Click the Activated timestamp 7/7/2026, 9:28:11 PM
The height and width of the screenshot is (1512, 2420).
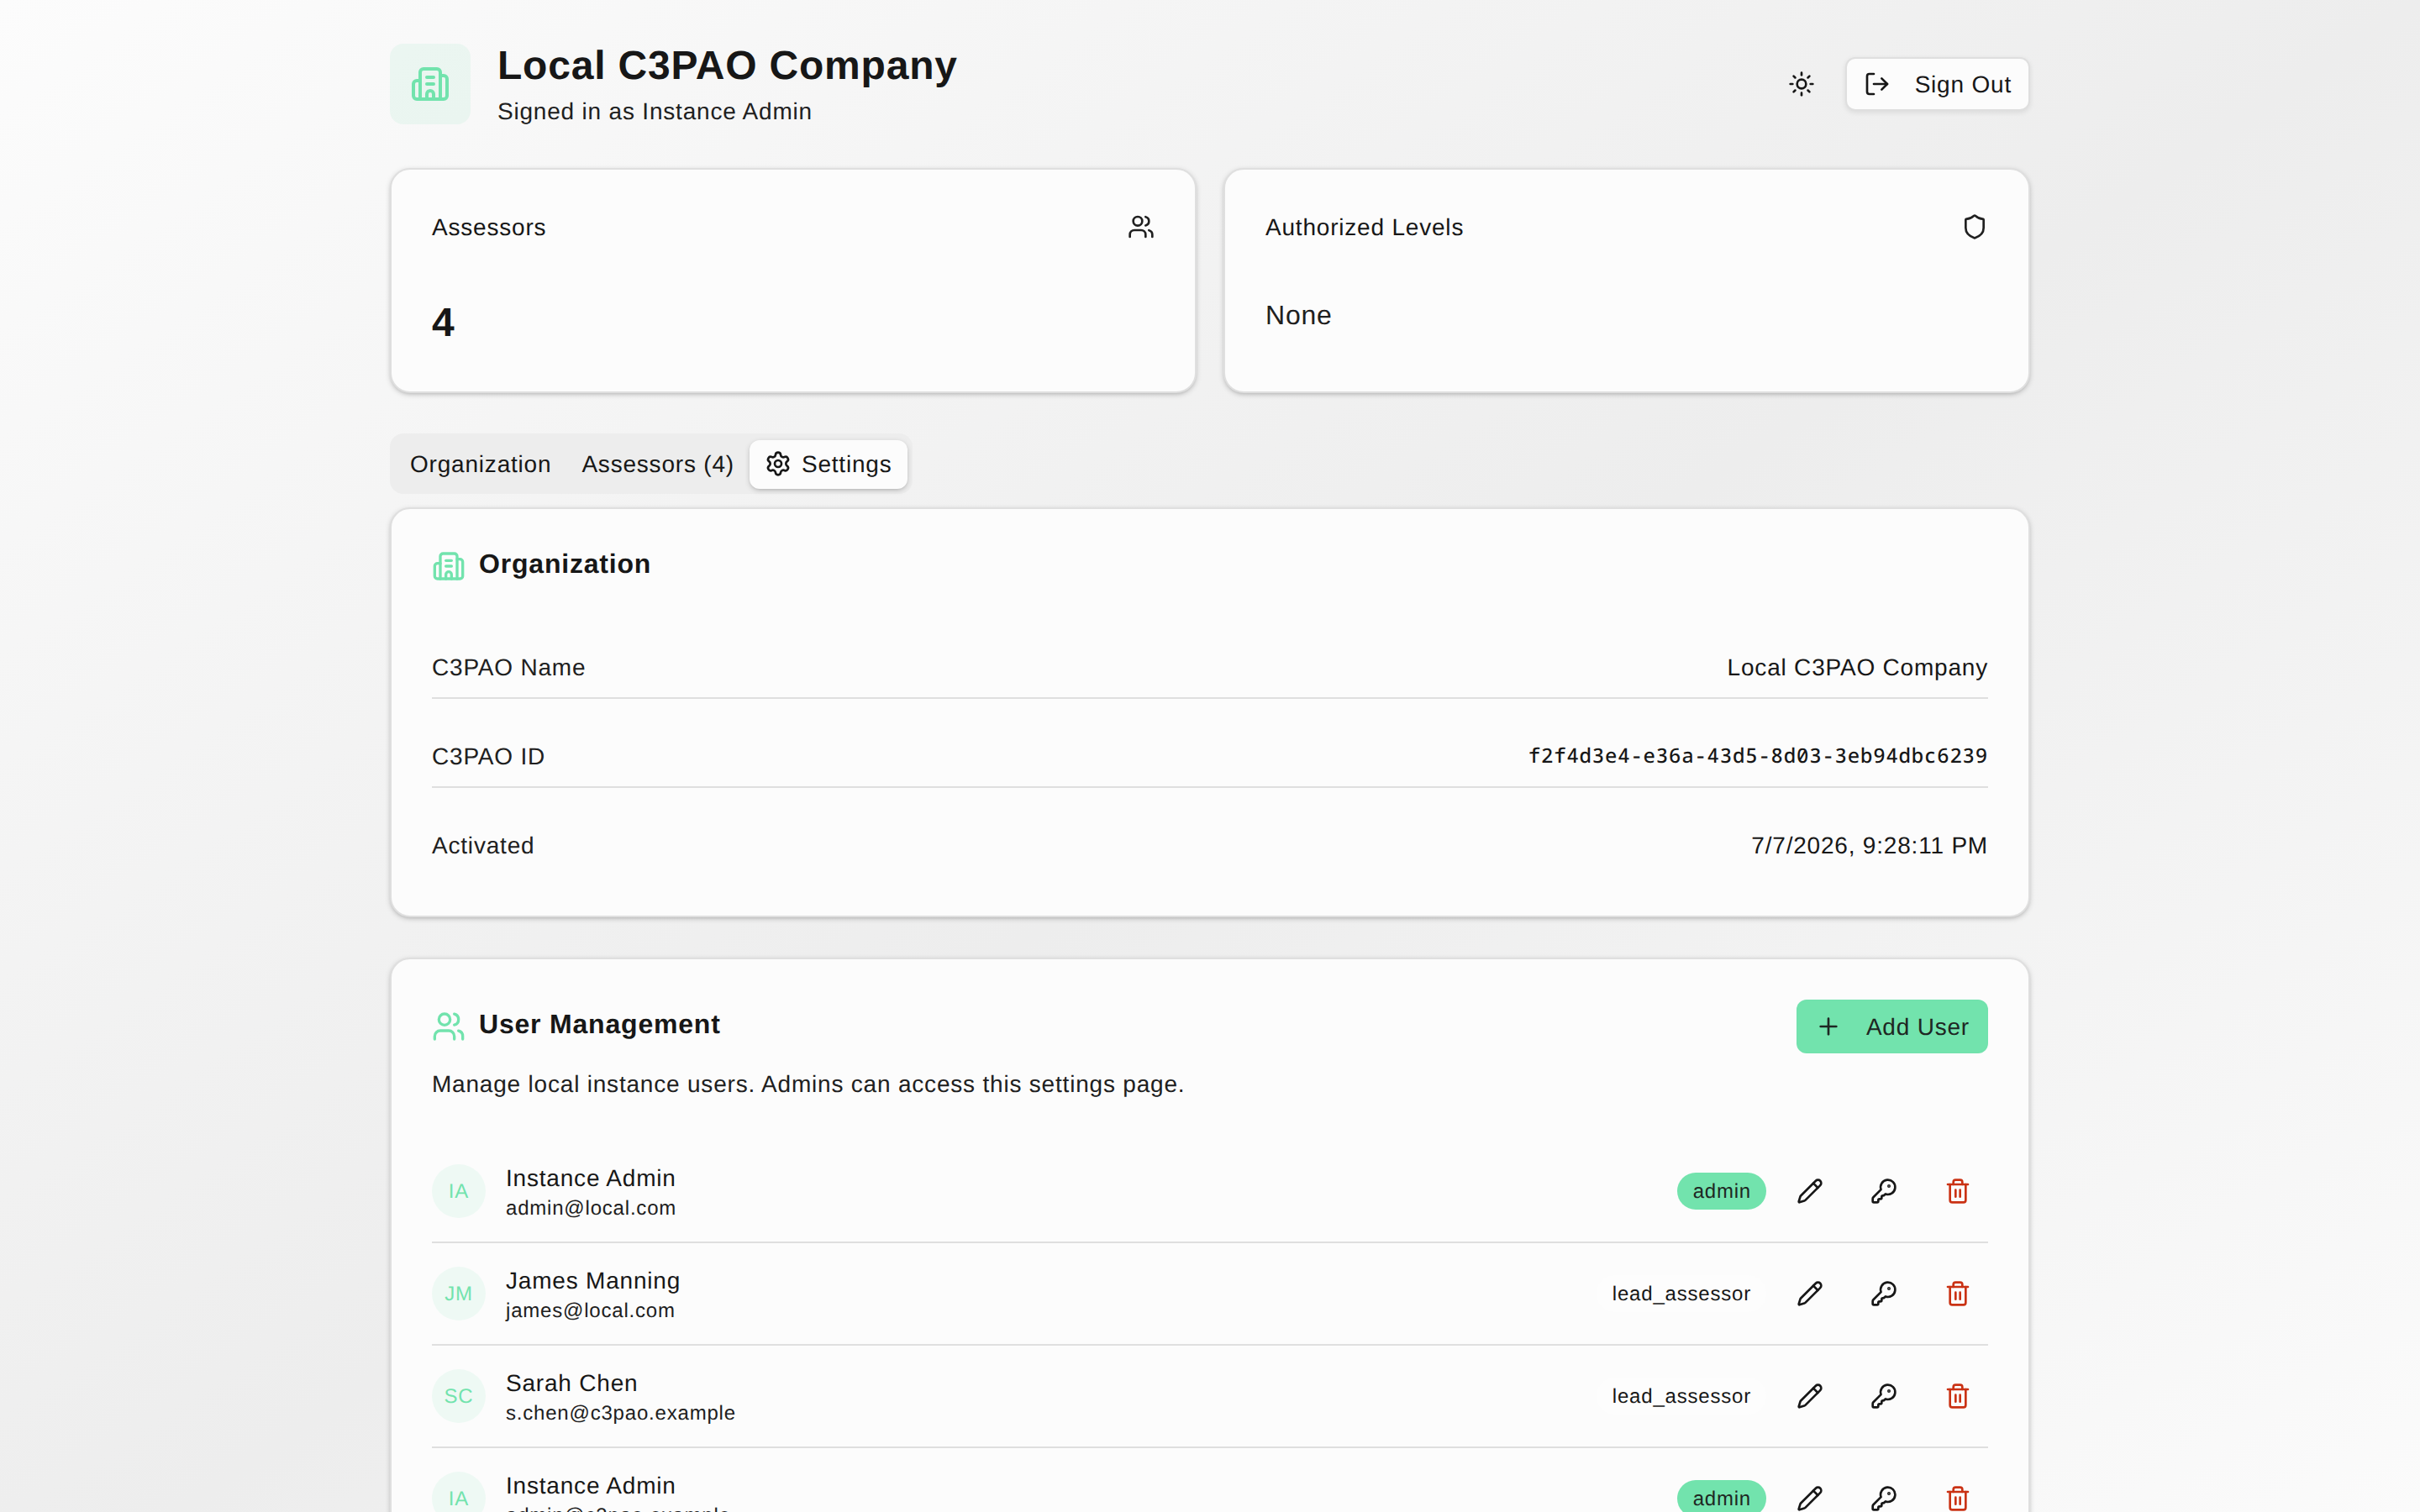coord(1869,846)
